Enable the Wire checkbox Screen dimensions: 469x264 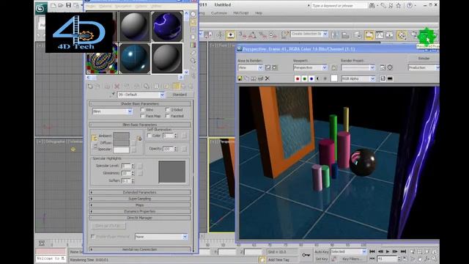143,110
